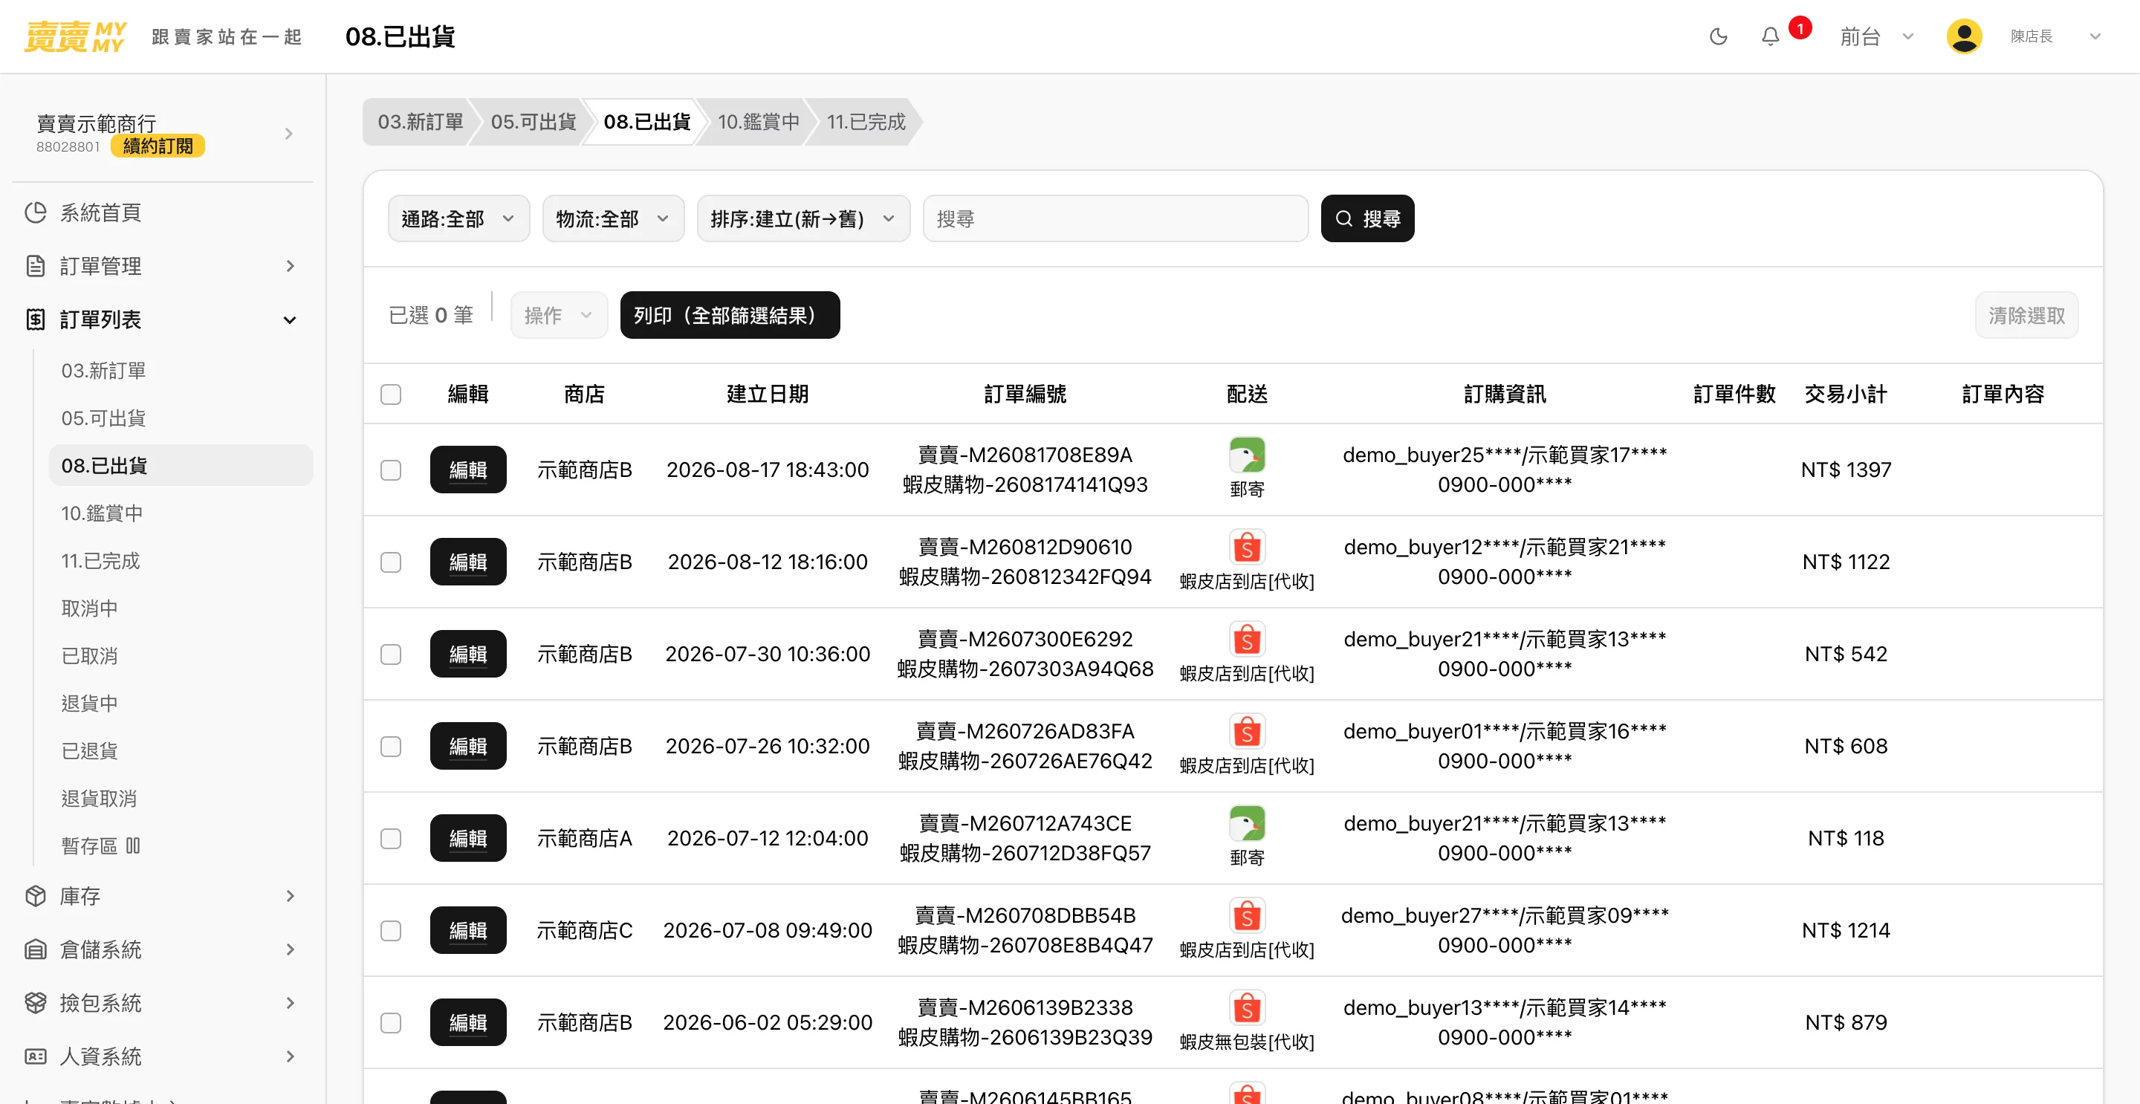Click Shopee icon for order M2606139B2338

point(1247,1007)
